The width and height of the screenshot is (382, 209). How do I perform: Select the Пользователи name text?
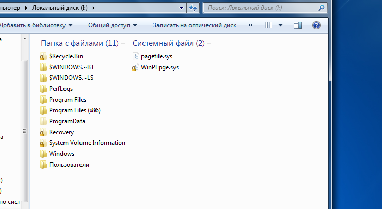click(x=69, y=165)
